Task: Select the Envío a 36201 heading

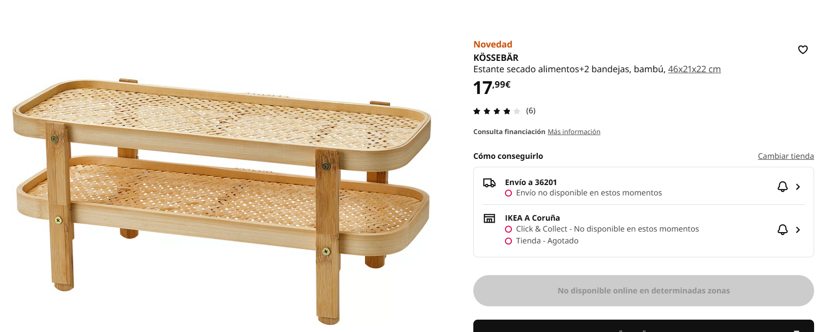Action: pos(531,183)
